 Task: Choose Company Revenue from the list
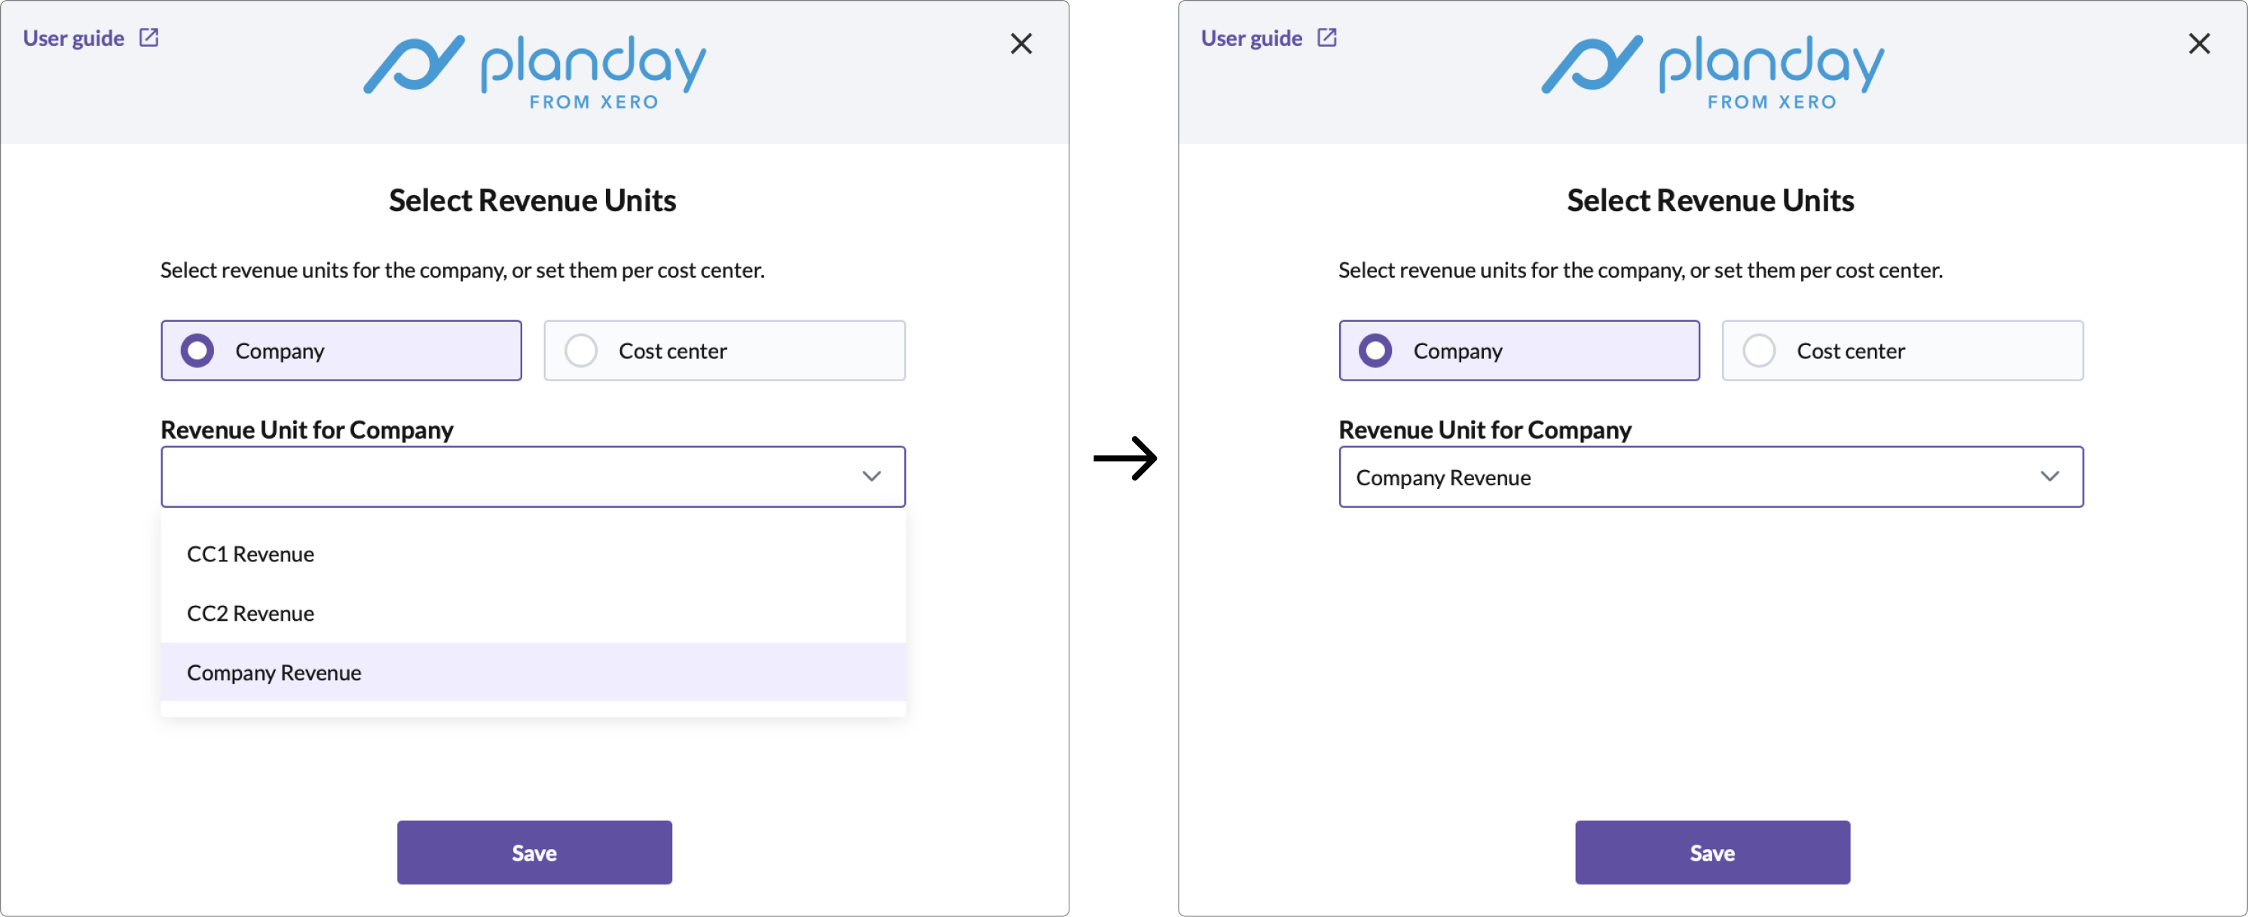[534, 672]
